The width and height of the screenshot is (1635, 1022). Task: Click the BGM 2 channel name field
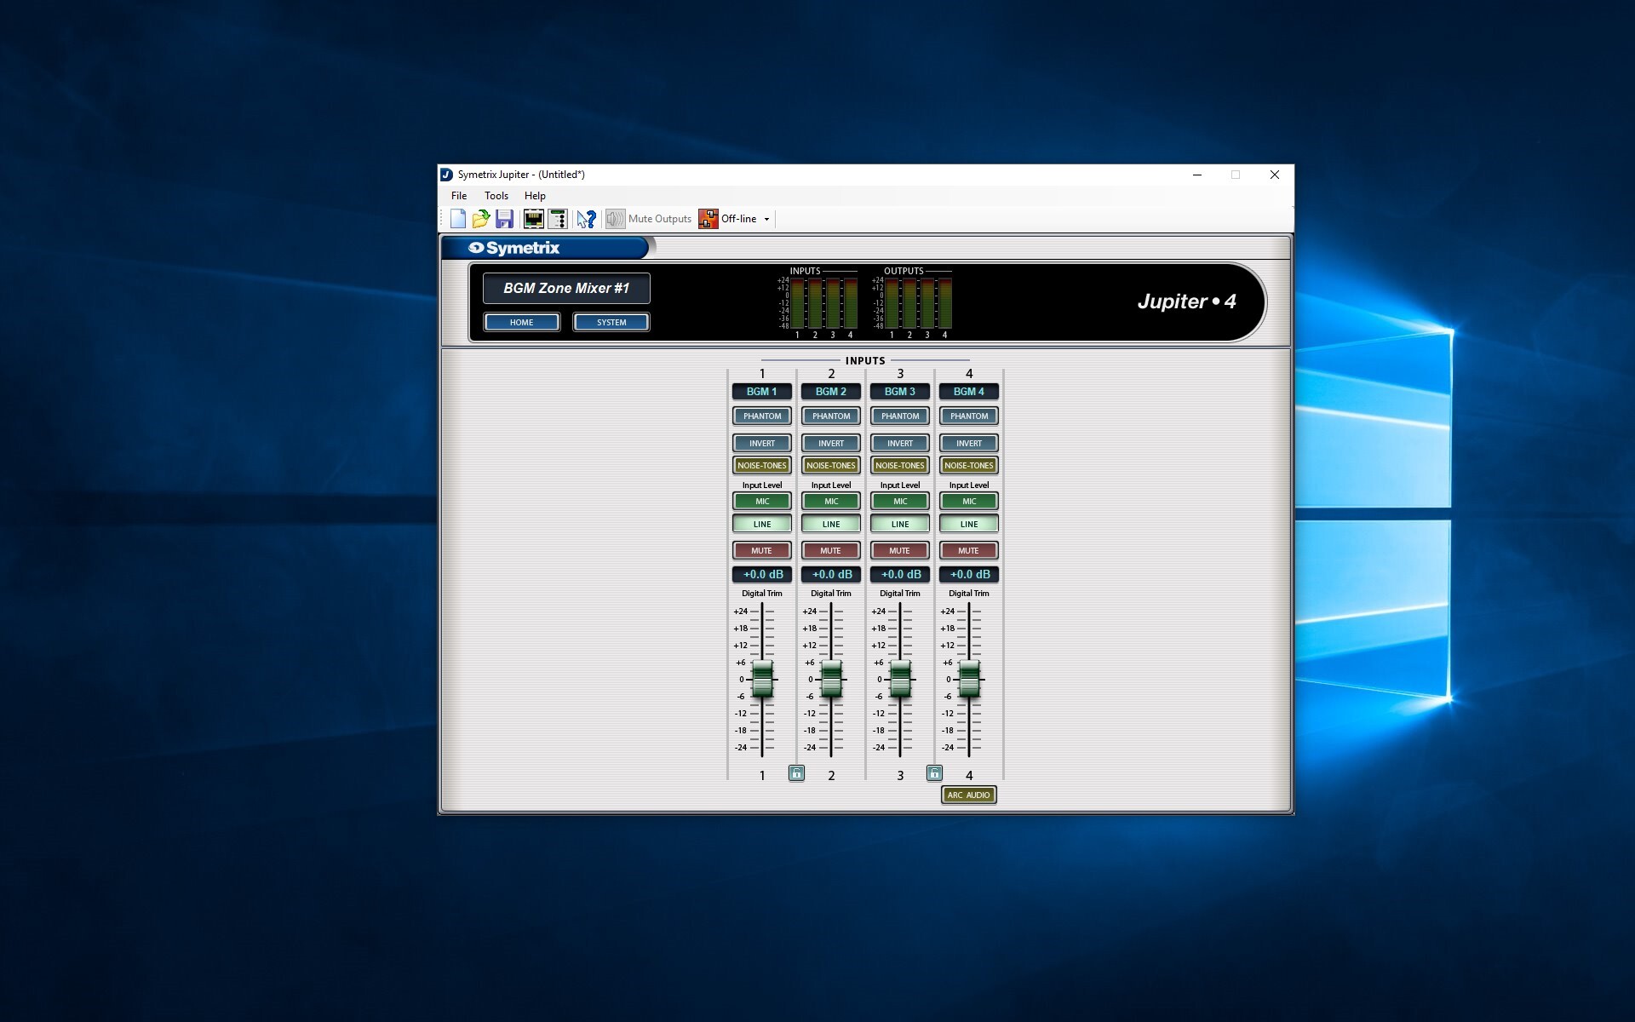point(830,392)
